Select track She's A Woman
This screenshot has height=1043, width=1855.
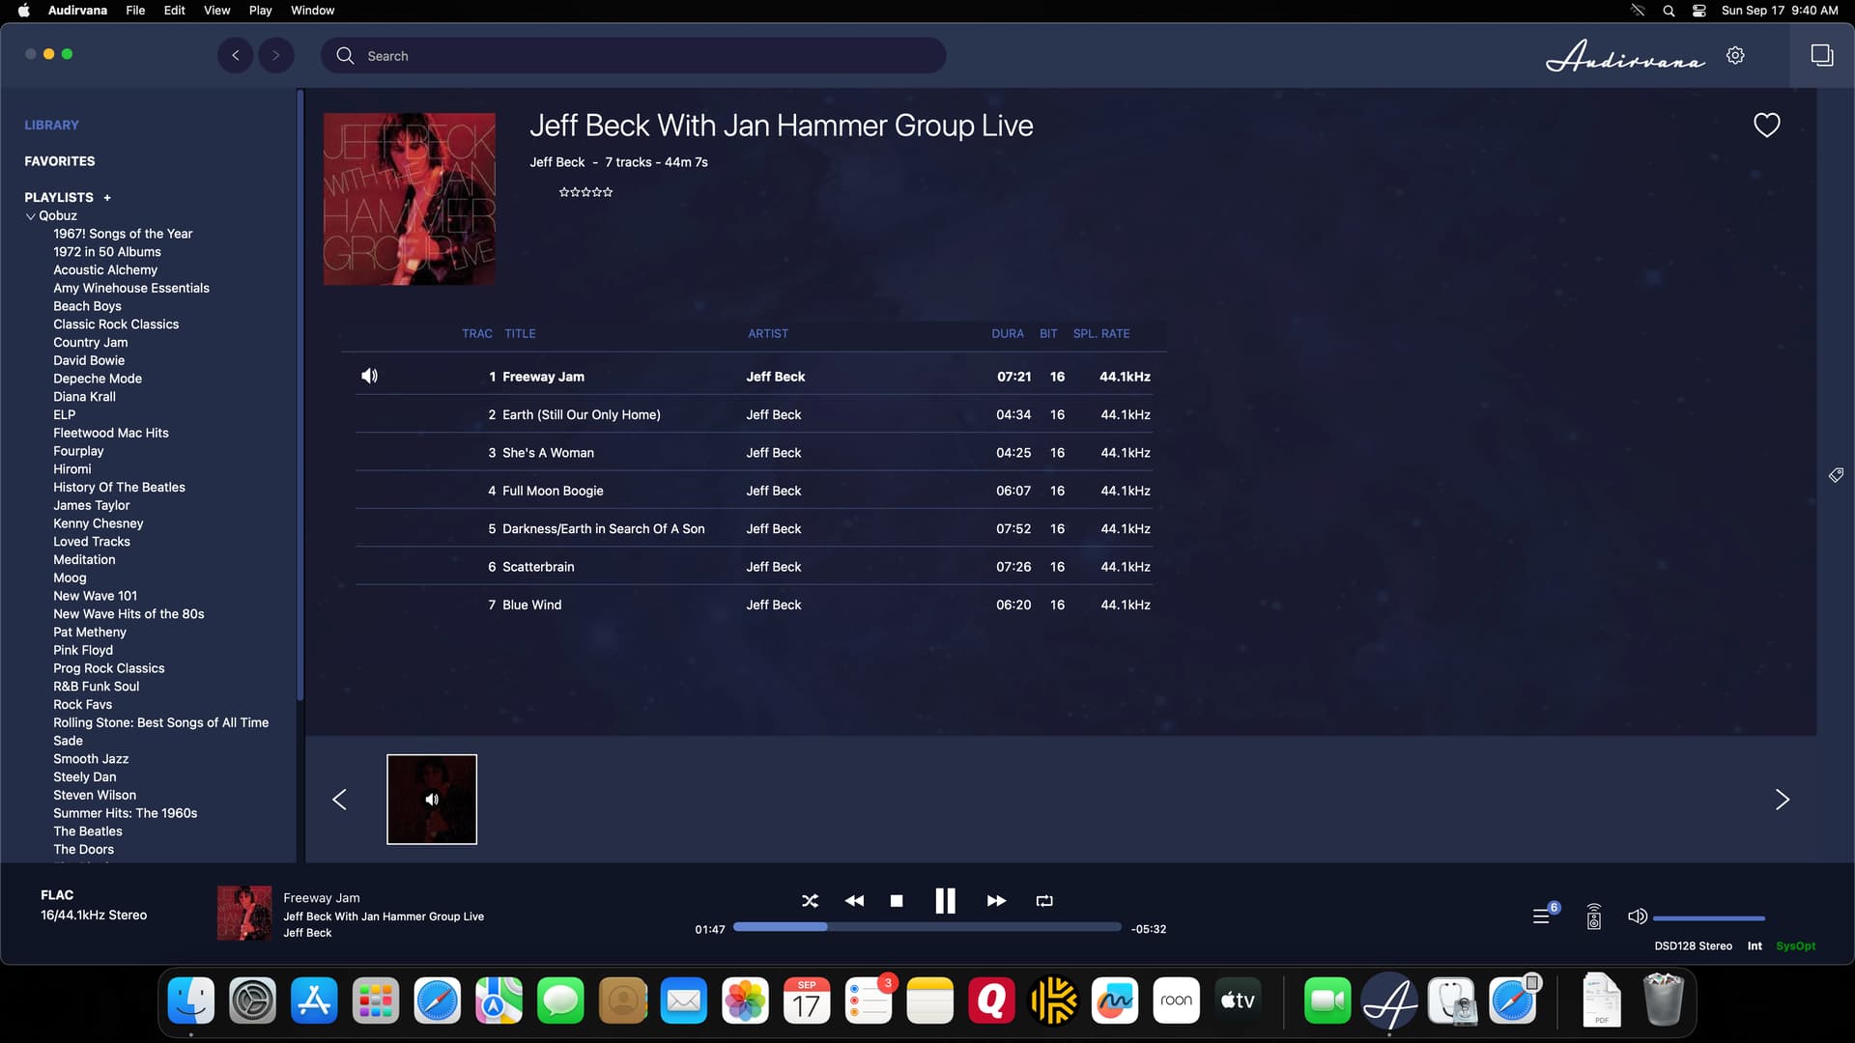[754, 453]
